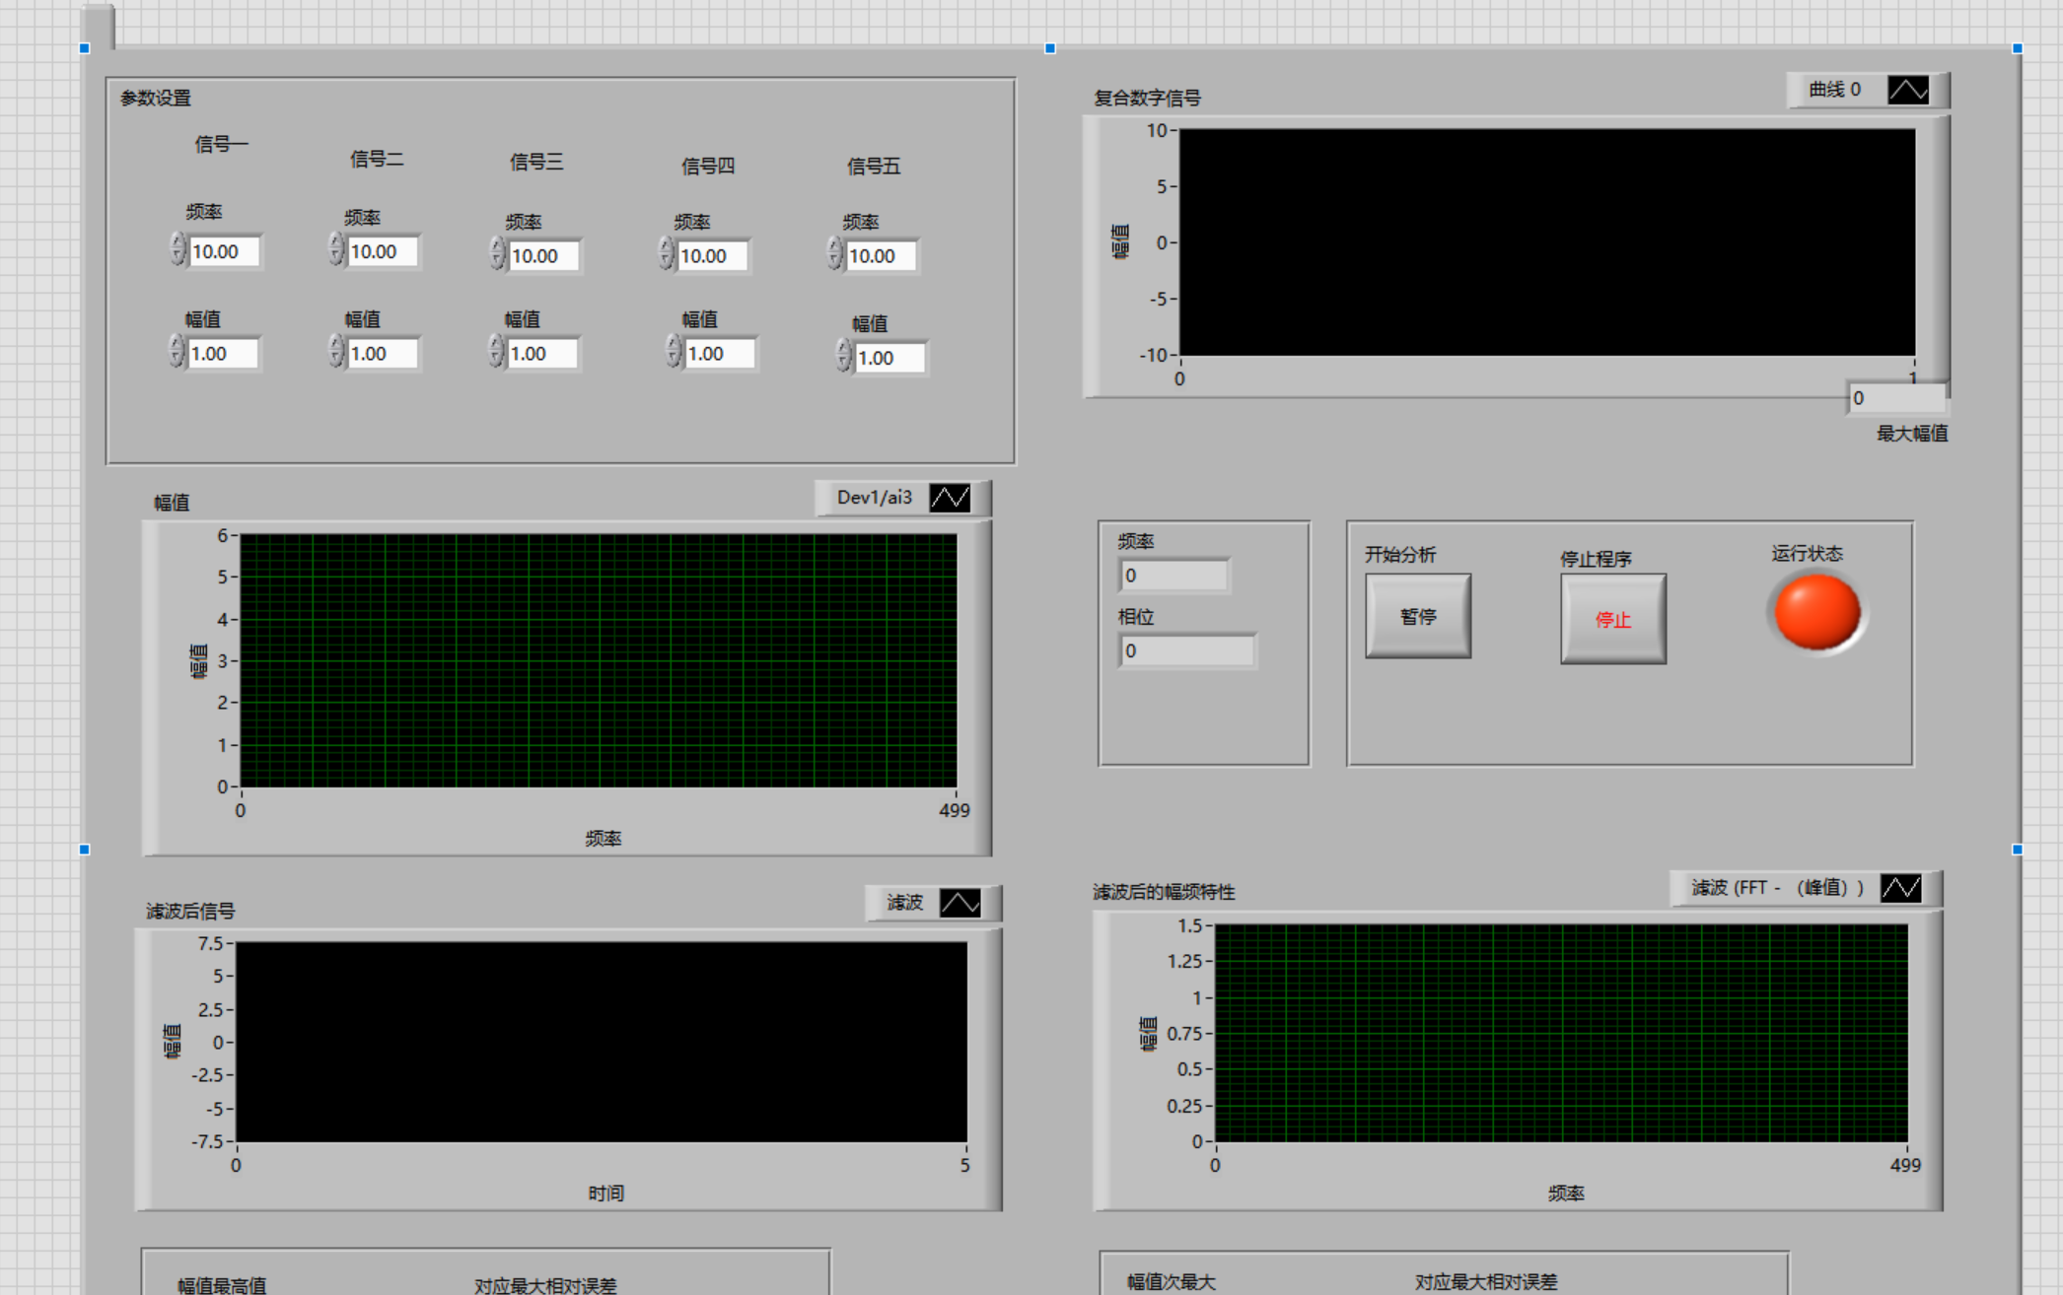The height and width of the screenshot is (1295, 2063).
Task: Click the 信号四 幅值 numeric input field
Action: pyautogui.click(x=719, y=354)
